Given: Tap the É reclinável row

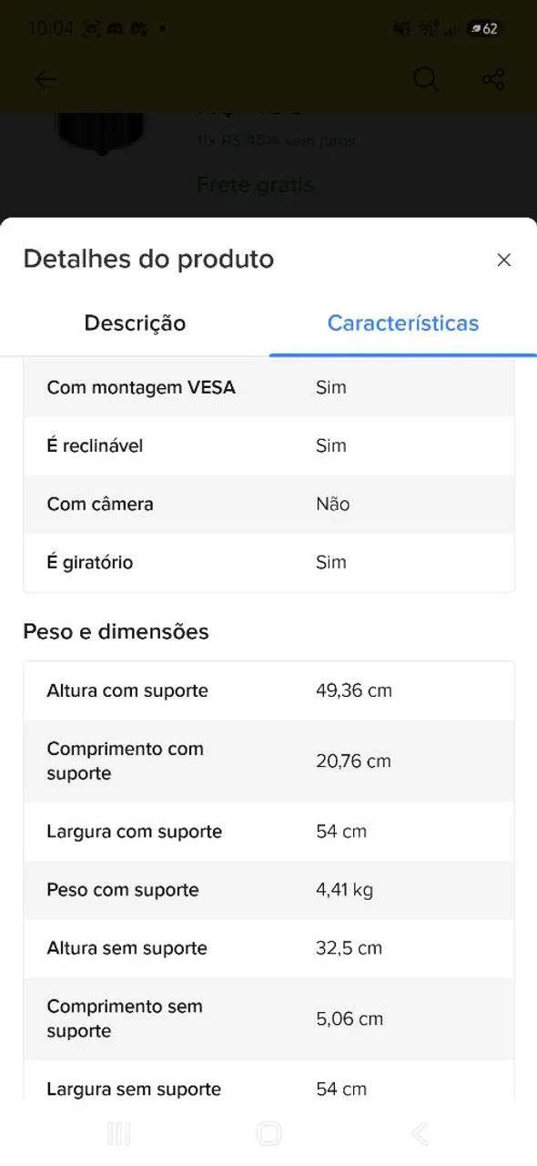Looking at the screenshot, I should 268,445.
